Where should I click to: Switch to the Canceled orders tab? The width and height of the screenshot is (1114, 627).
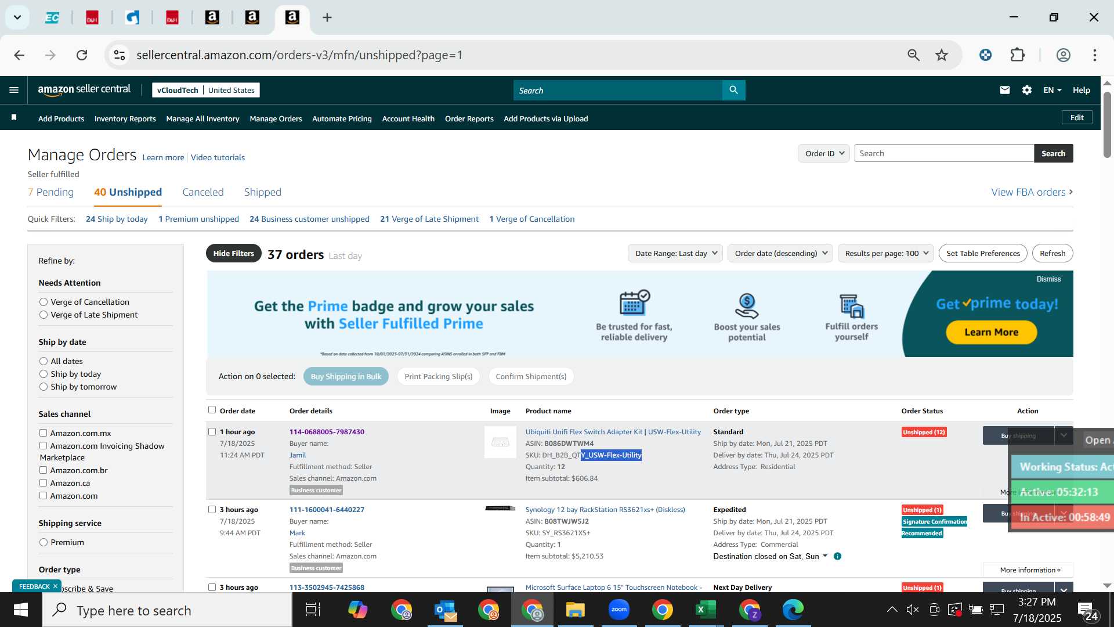(202, 192)
